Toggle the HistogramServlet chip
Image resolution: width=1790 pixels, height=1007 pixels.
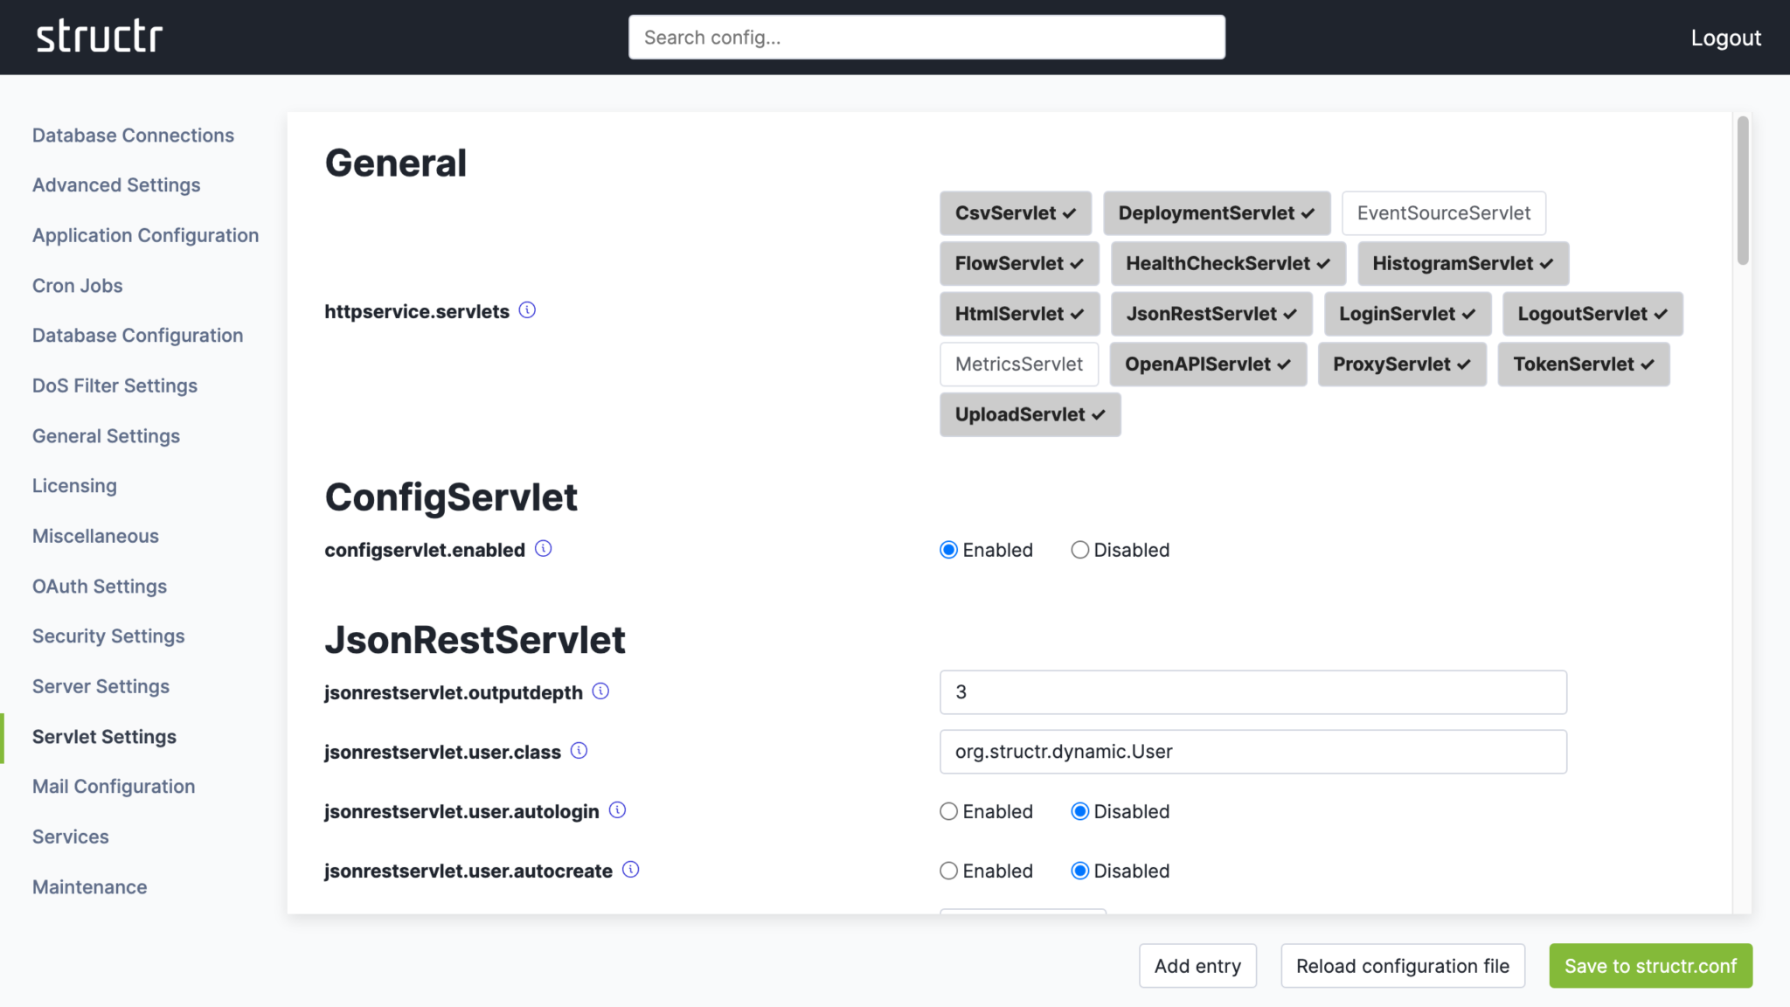pos(1463,264)
